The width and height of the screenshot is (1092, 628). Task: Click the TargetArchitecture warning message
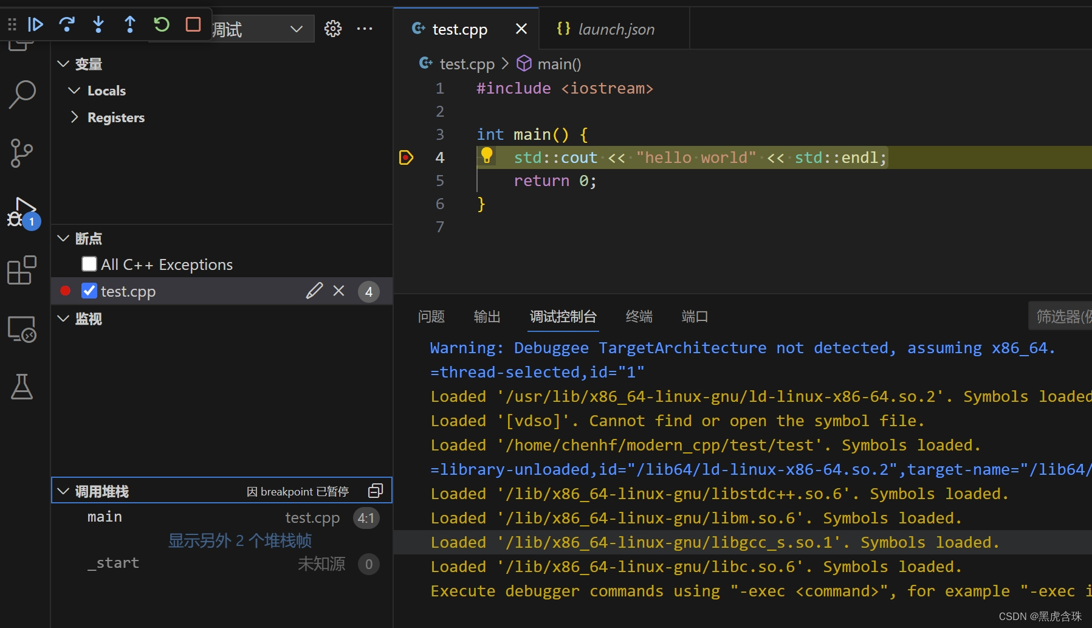(x=743, y=348)
